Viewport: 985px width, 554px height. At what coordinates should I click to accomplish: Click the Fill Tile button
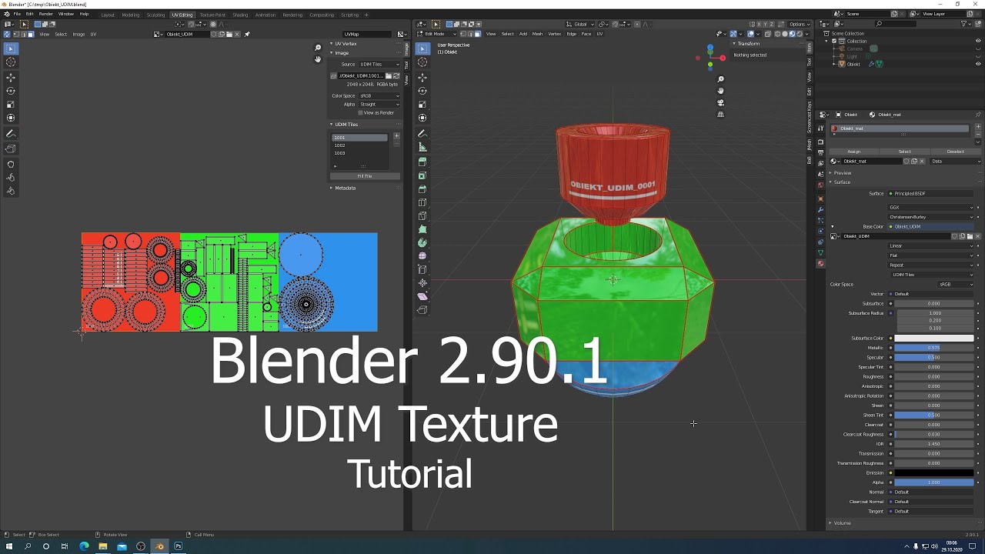(x=365, y=176)
